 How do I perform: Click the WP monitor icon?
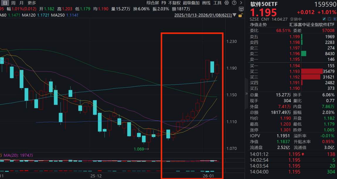241,9
